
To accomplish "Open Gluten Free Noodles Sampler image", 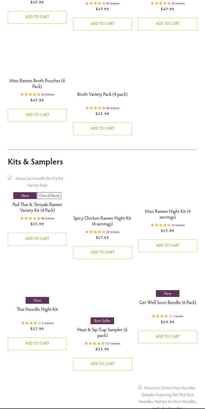I will click(x=168, y=397).
